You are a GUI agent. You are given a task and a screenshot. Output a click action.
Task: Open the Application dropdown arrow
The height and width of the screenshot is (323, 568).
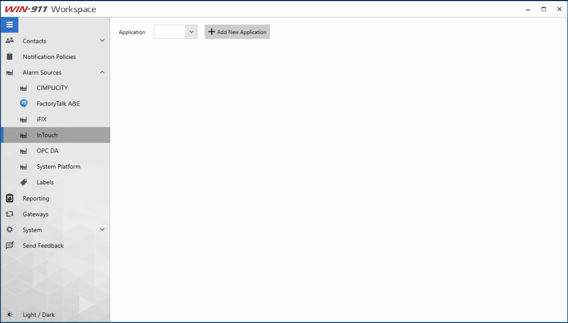pyautogui.click(x=191, y=32)
